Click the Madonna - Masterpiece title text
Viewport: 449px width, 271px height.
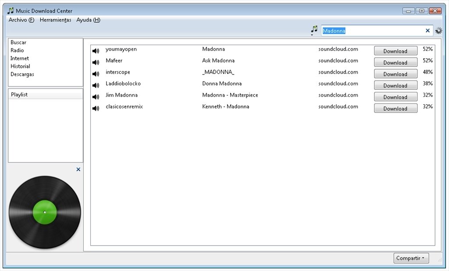click(x=230, y=95)
